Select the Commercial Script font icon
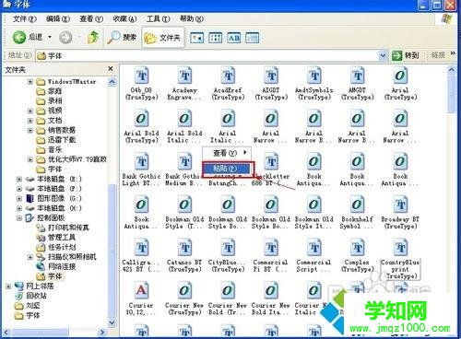 point(314,248)
